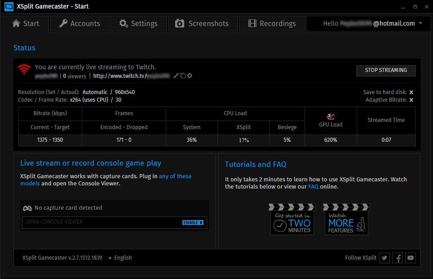This screenshot has height=279, width=433.
Task: Click the 620% GPU Load value
Action: click(331, 140)
